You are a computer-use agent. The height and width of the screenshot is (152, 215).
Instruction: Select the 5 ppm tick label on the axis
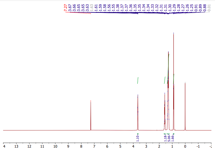(x=120, y=146)
